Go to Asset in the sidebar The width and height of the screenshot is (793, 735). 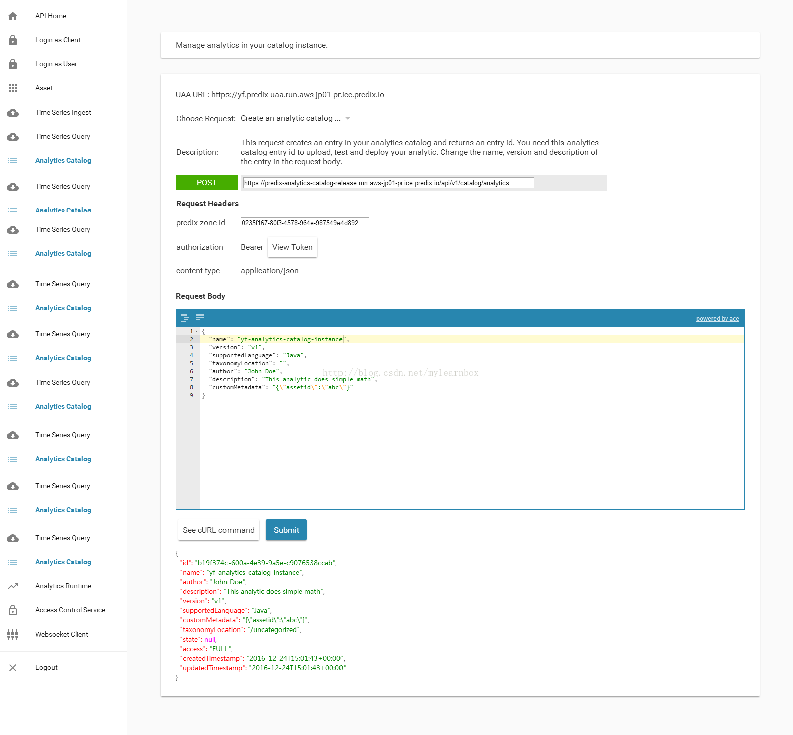click(x=44, y=88)
